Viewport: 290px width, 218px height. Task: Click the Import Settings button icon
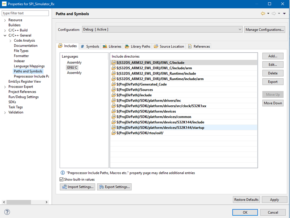click(64, 187)
